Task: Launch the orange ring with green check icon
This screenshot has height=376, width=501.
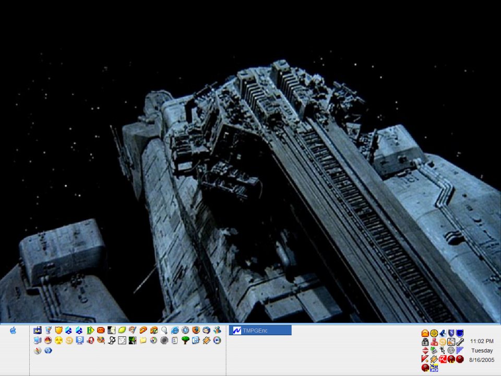Action: pyautogui.click(x=153, y=330)
